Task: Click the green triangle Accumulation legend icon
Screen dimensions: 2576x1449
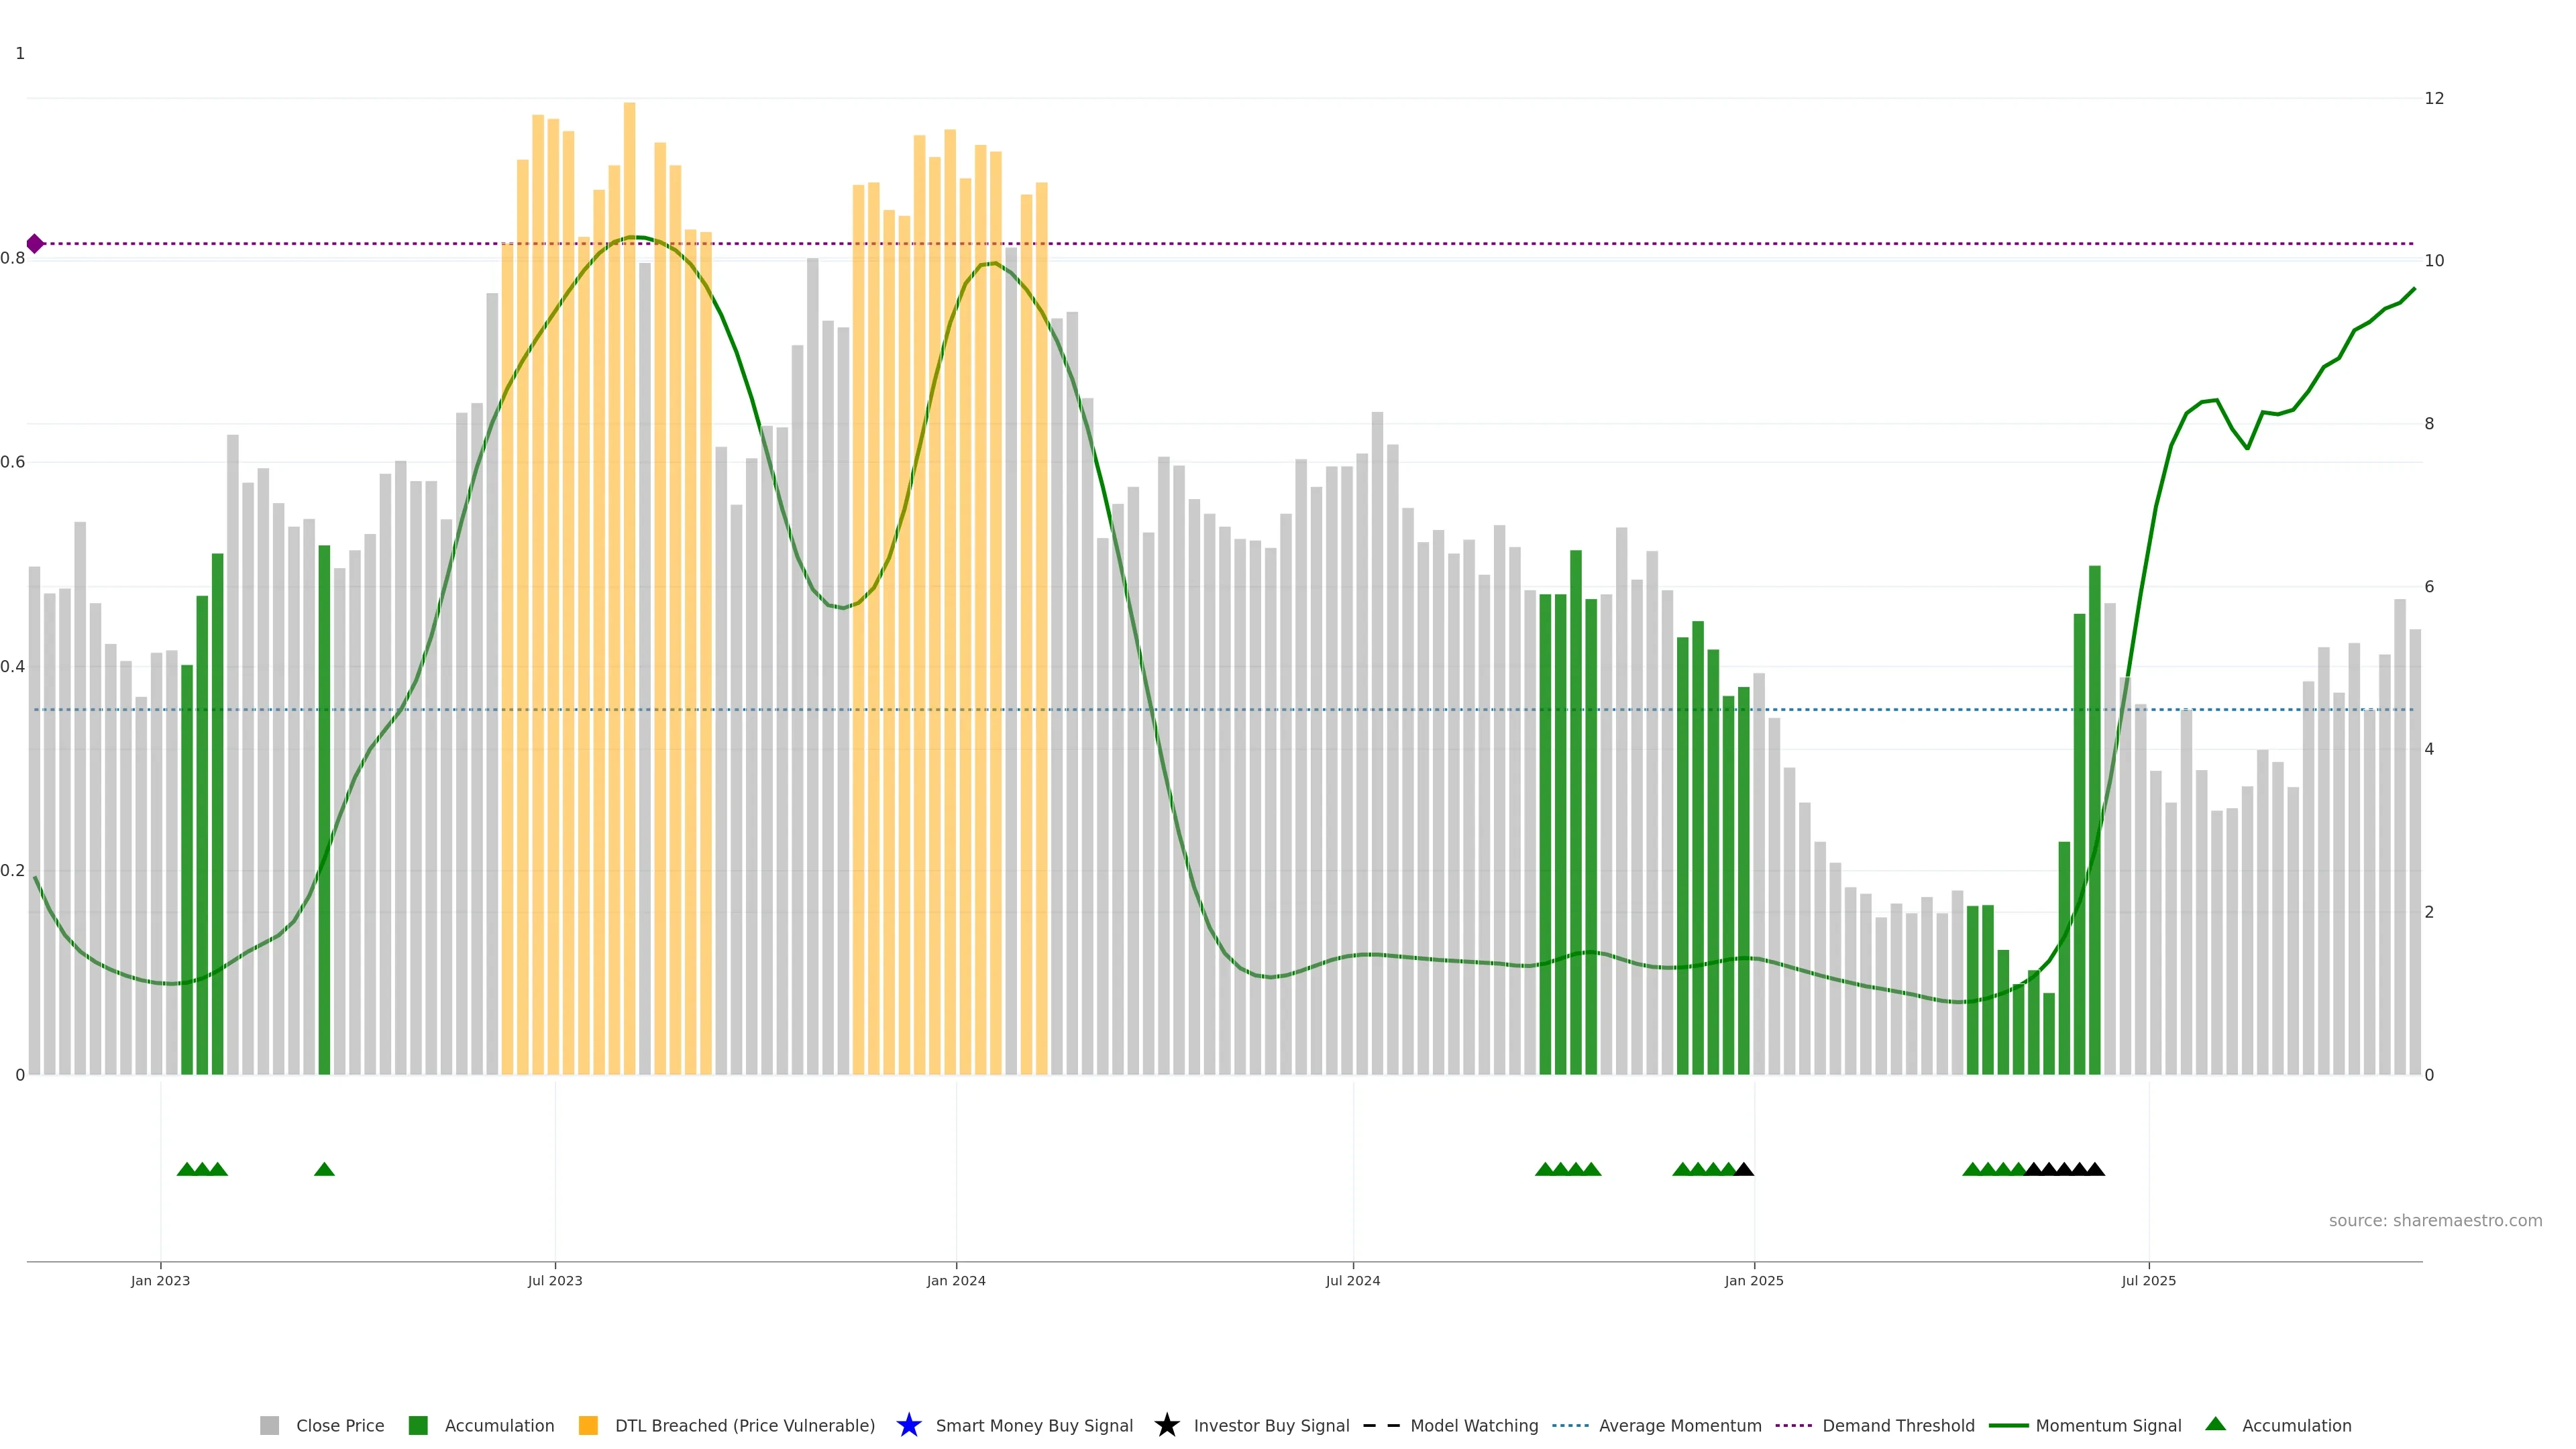Action: [x=2215, y=1424]
